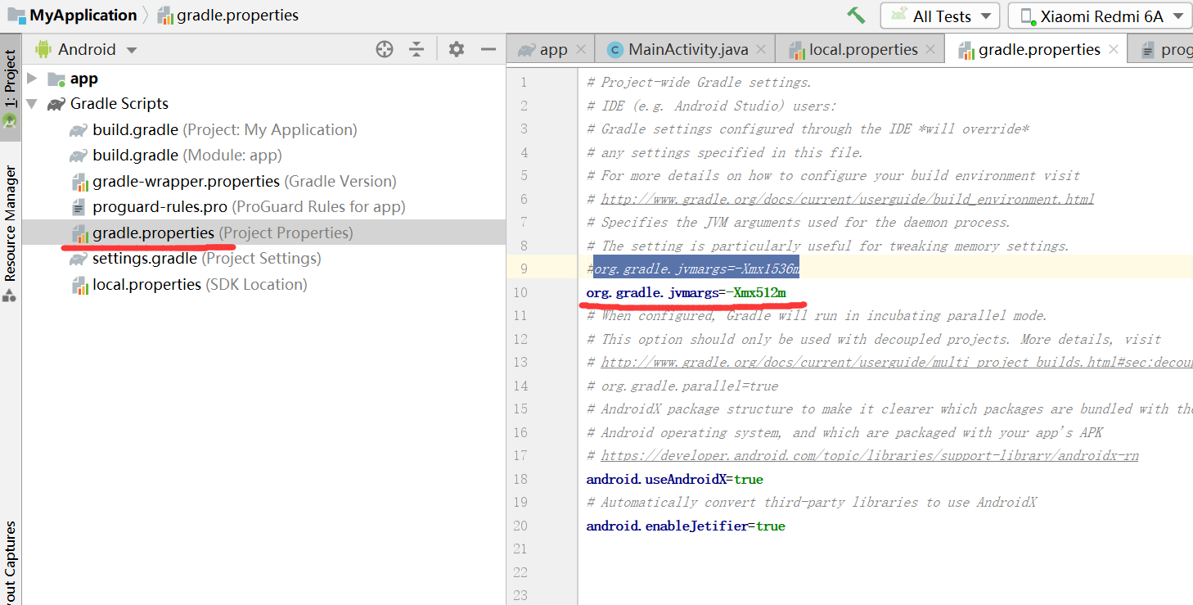Open the All Tests run configuration dropdown
This screenshot has width=1193, height=605.
(x=940, y=16)
